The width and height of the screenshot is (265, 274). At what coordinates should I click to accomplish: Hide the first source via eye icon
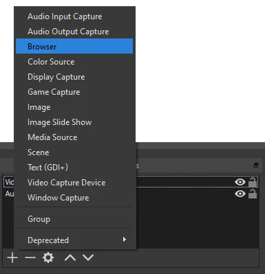coord(240,182)
